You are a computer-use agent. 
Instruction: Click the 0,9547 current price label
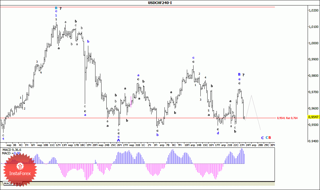313,117
